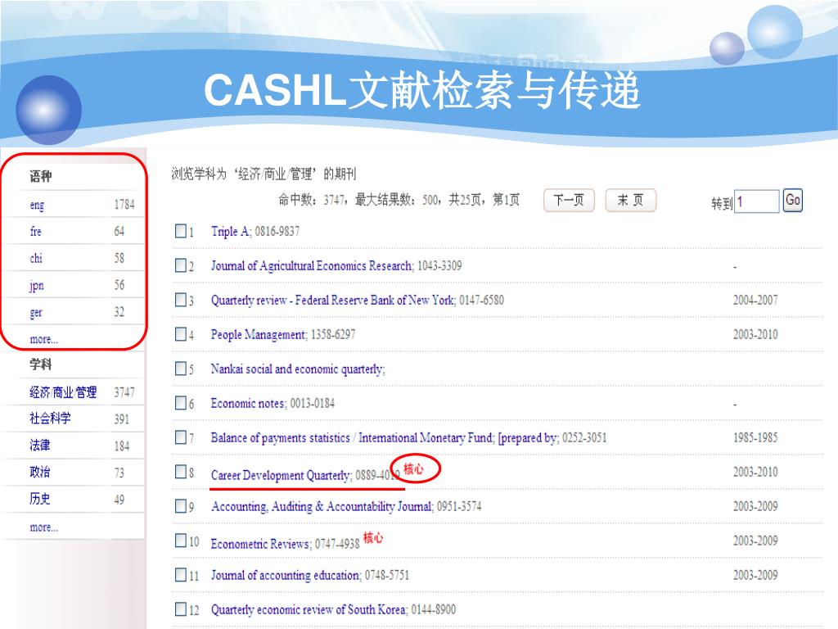The height and width of the screenshot is (629, 838).
Task: Open Quarterly review - Federal Reserve Bank link
Action: (x=332, y=300)
